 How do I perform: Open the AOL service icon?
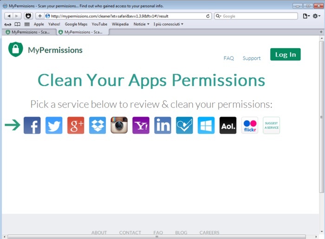point(228,125)
